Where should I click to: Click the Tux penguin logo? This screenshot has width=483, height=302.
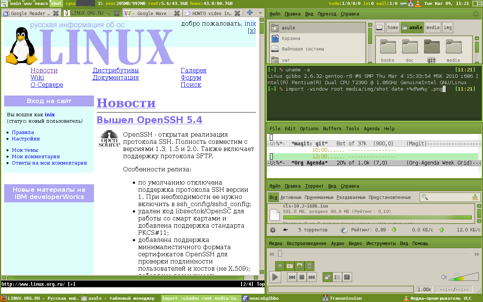pos(22,46)
